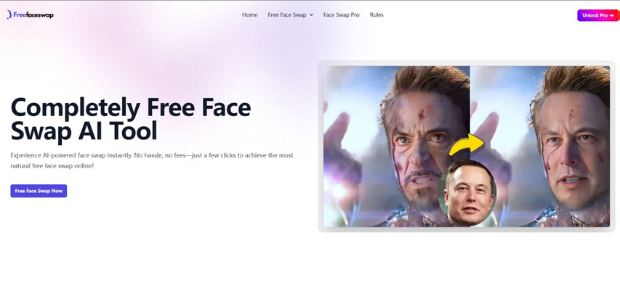The image size is (620, 288).
Task: Open the Rules page
Action: (377, 15)
